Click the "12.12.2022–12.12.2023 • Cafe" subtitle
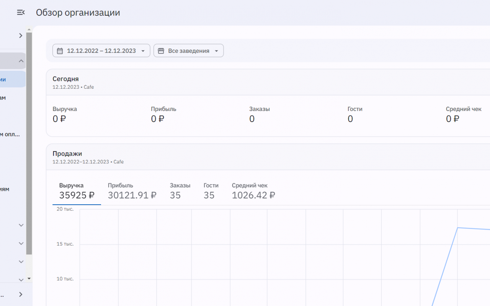Screen dimensions: 490x306 [88, 162]
